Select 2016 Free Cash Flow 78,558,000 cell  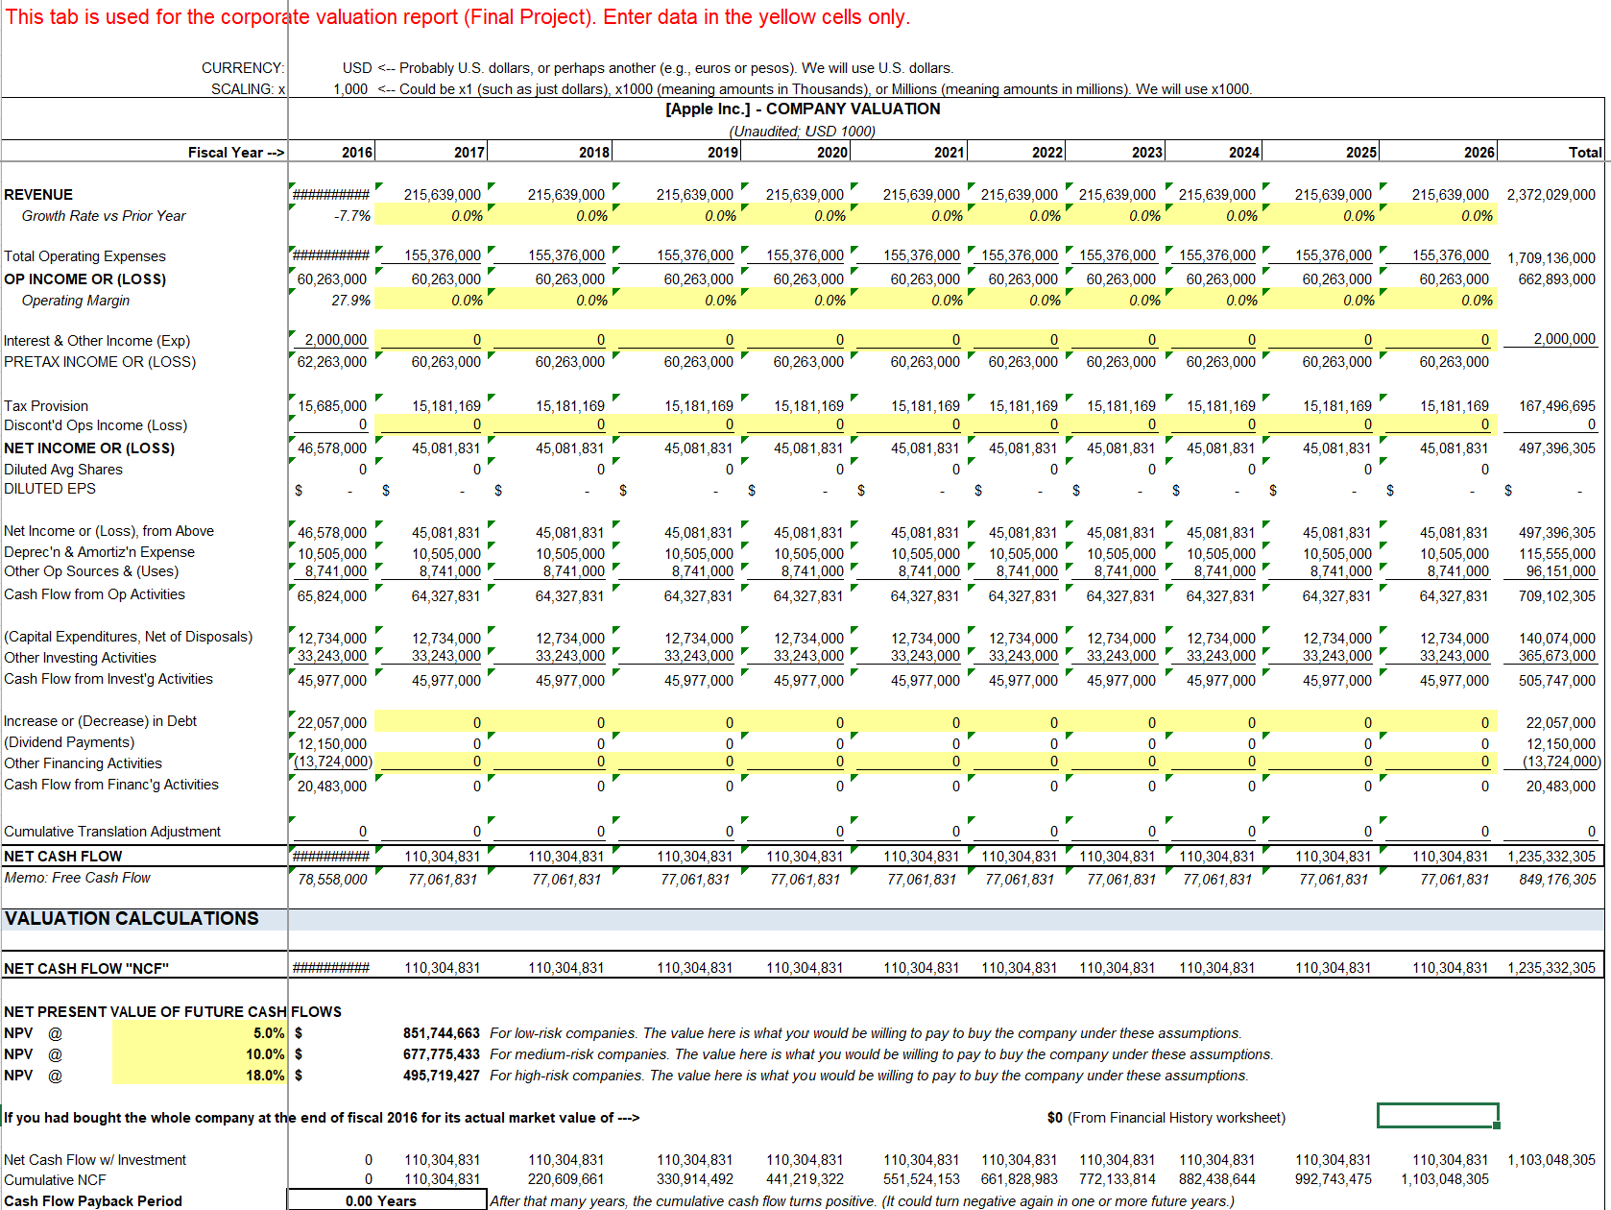click(331, 880)
